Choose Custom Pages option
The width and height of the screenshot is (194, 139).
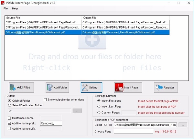(x=99, y=112)
